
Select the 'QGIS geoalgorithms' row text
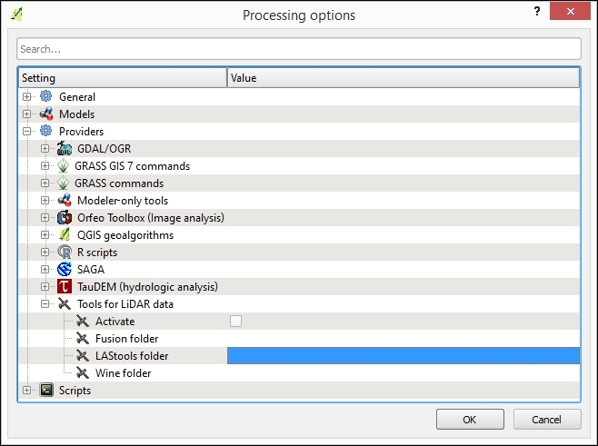[x=125, y=235]
